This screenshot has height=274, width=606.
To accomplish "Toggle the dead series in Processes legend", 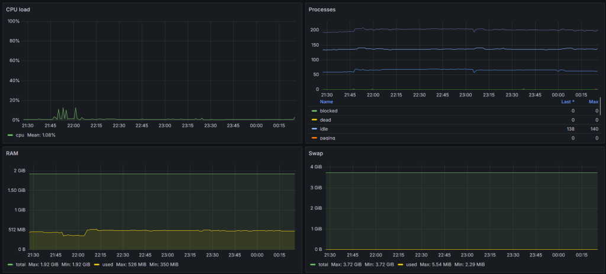I will (x=325, y=120).
